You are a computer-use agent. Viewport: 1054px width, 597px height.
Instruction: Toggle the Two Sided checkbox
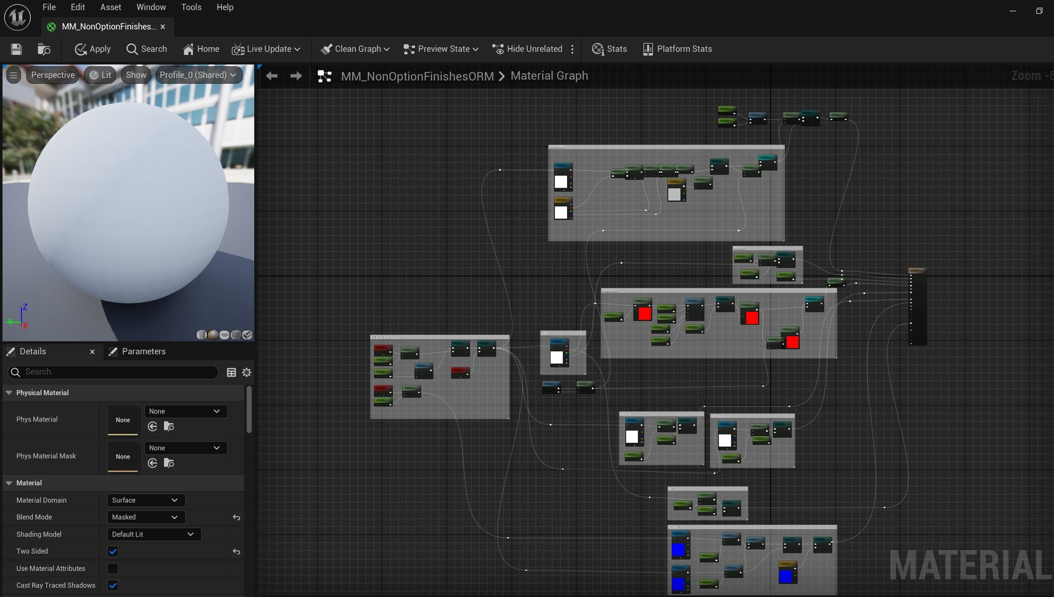(x=113, y=551)
